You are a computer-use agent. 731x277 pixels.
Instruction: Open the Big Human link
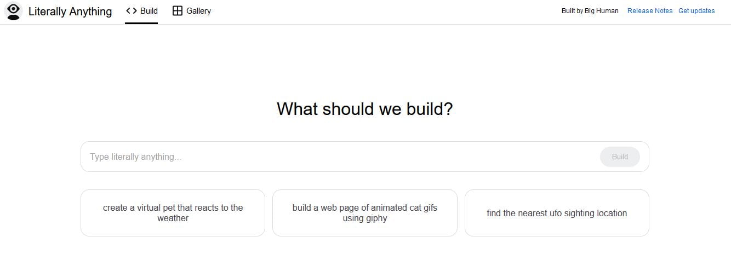point(601,11)
